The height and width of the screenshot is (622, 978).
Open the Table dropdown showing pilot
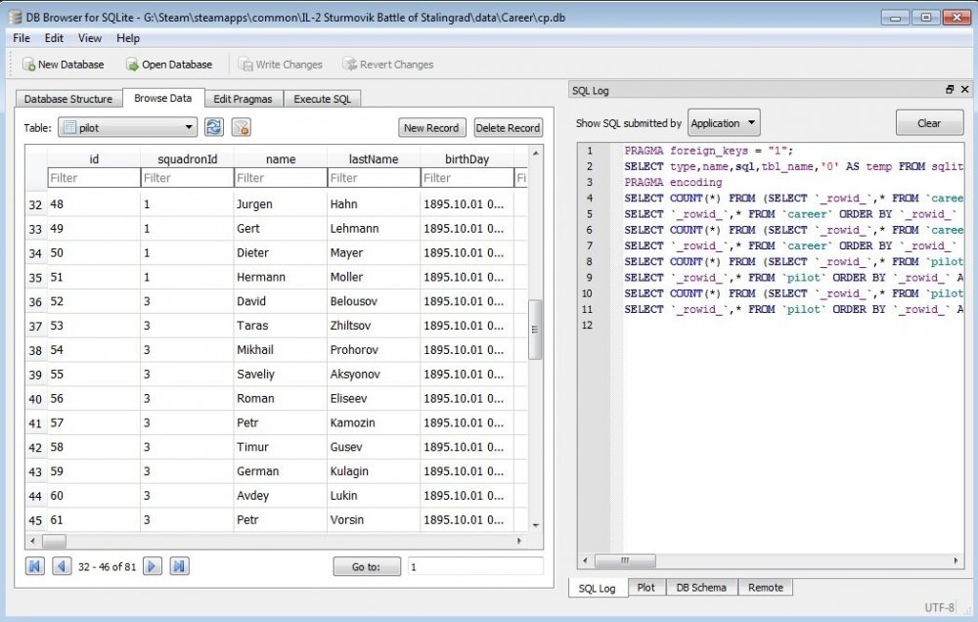[127, 127]
